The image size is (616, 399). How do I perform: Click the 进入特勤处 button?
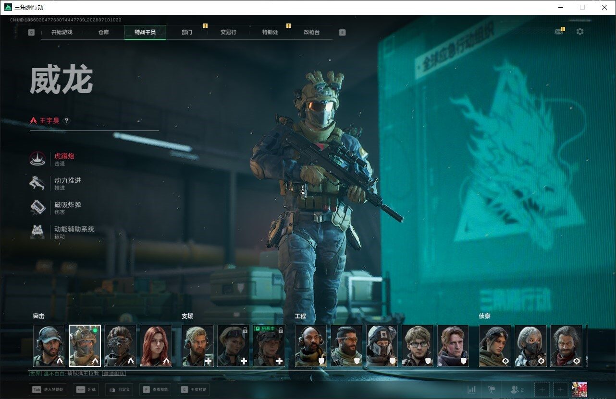(x=47, y=390)
